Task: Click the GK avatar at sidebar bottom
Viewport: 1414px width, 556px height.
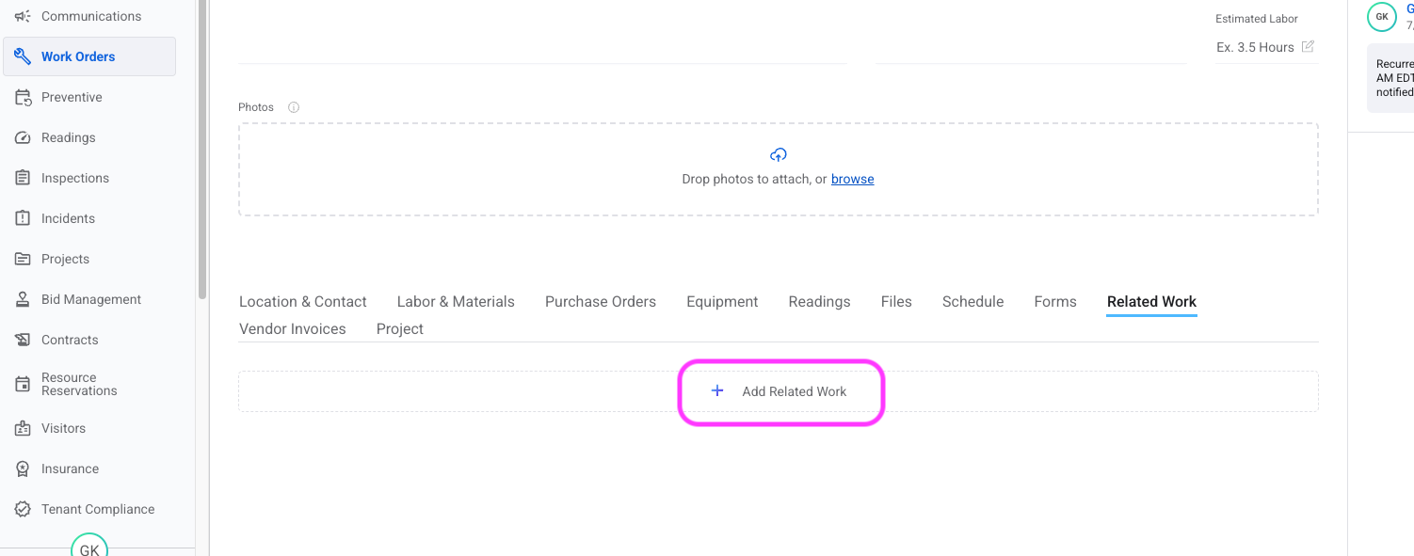Action: pyautogui.click(x=88, y=548)
